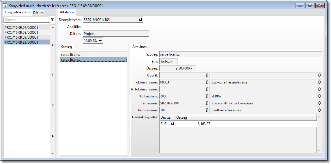This screenshot has height=164, width=331.
Task: Select the Szöveg tab
Action: tap(66, 47)
